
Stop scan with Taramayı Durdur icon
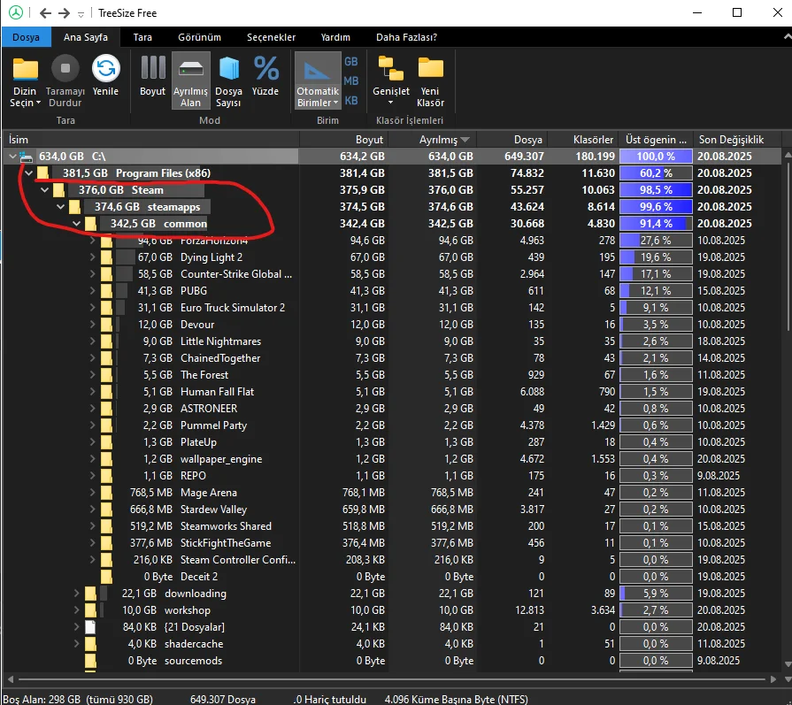point(65,70)
